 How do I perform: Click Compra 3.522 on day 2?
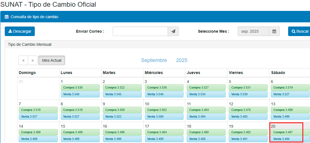(x=122, y=88)
